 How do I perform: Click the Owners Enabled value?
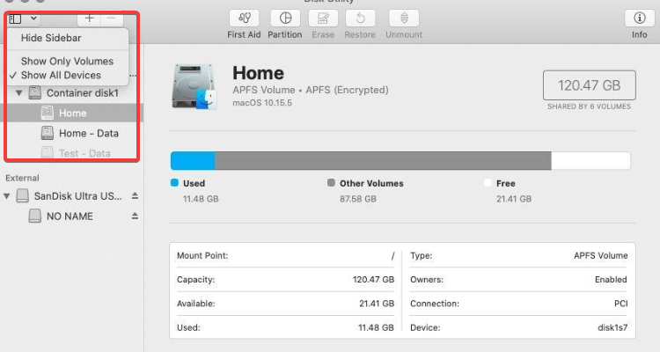coord(611,280)
